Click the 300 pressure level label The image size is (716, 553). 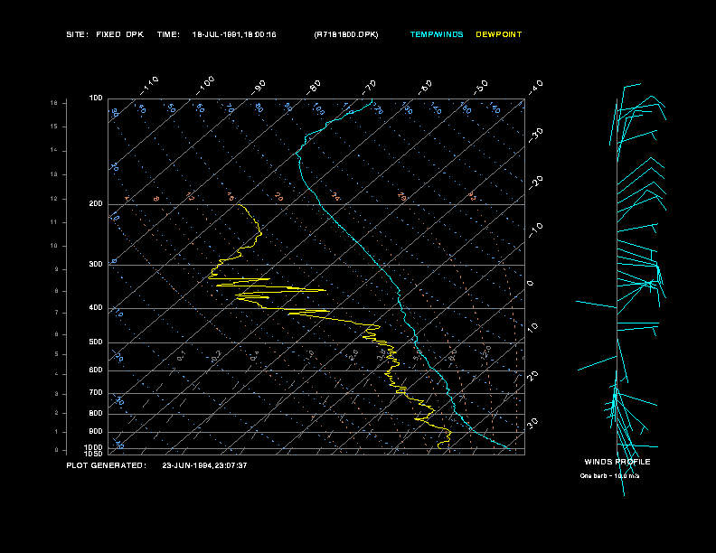(x=96, y=264)
